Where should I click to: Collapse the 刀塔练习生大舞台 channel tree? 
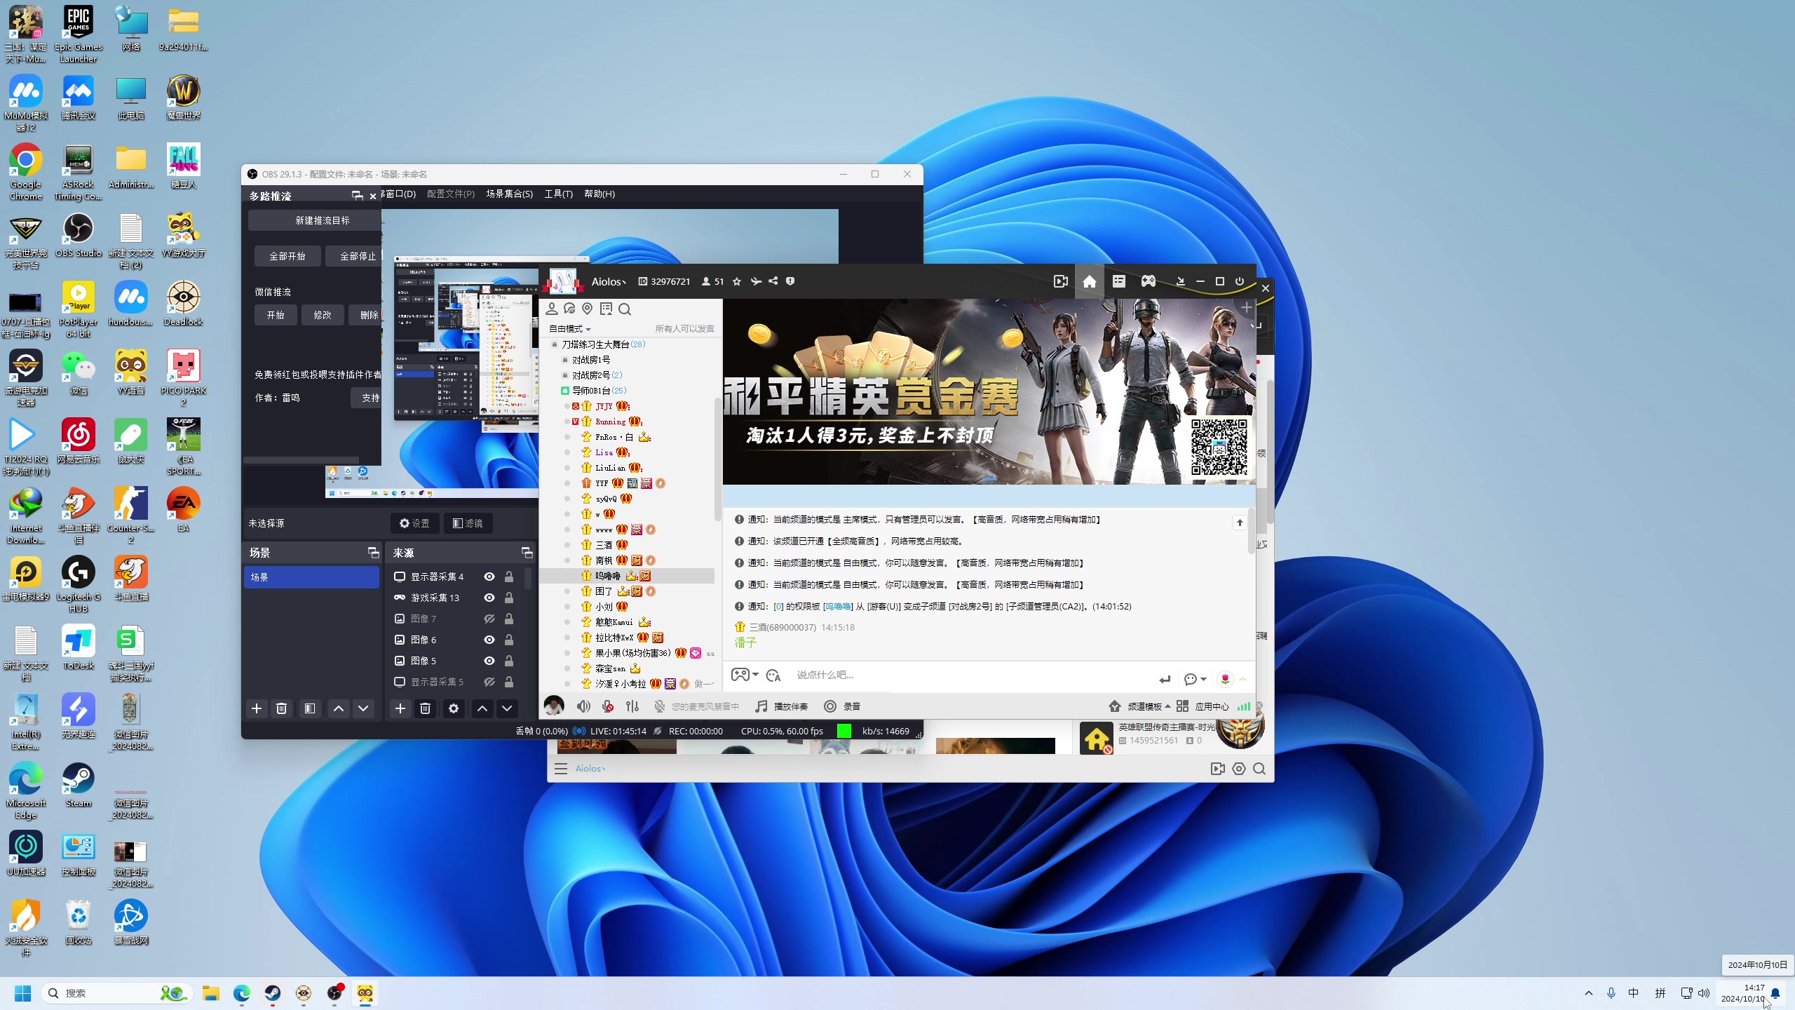[554, 344]
